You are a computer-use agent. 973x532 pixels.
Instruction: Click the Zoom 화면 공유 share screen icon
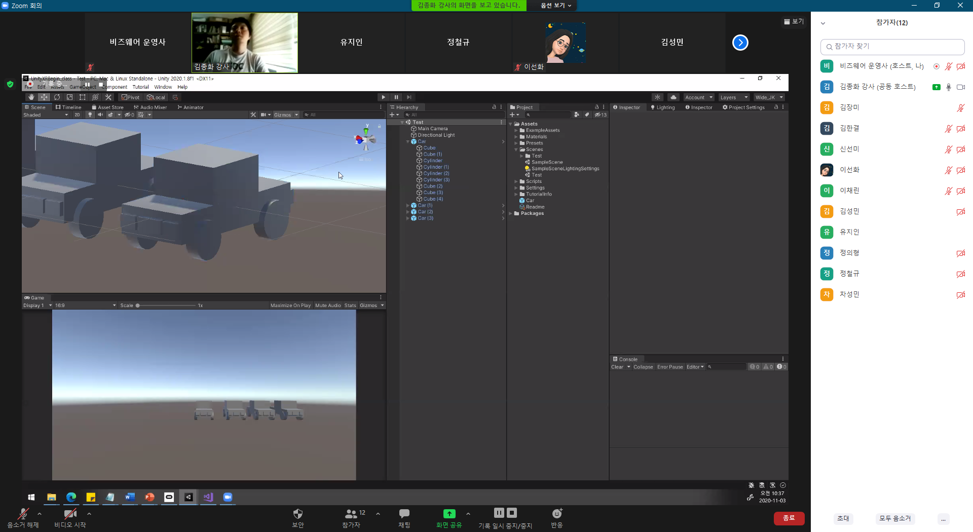(x=450, y=514)
